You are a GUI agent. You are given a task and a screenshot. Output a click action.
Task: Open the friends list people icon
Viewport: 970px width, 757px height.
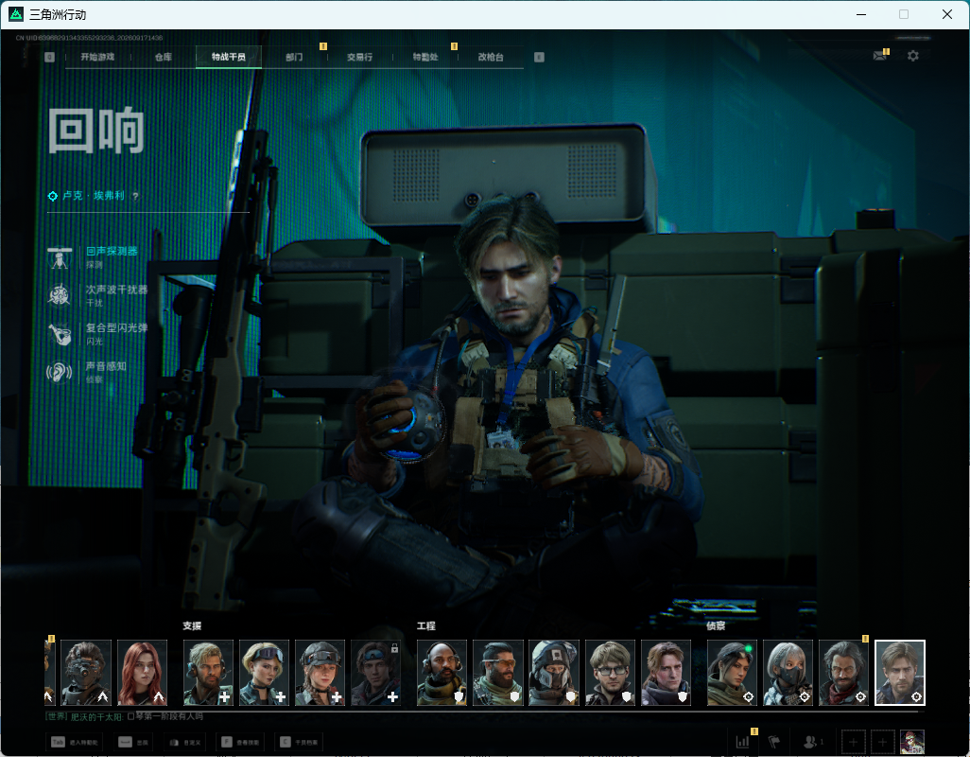point(812,741)
